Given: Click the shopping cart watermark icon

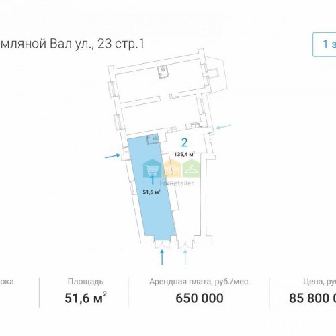Looking at the screenshot, I should tap(153, 169).
